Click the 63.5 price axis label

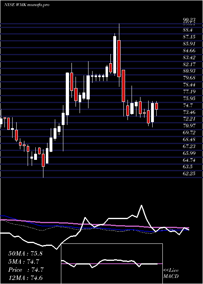click(x=188, y=167)
